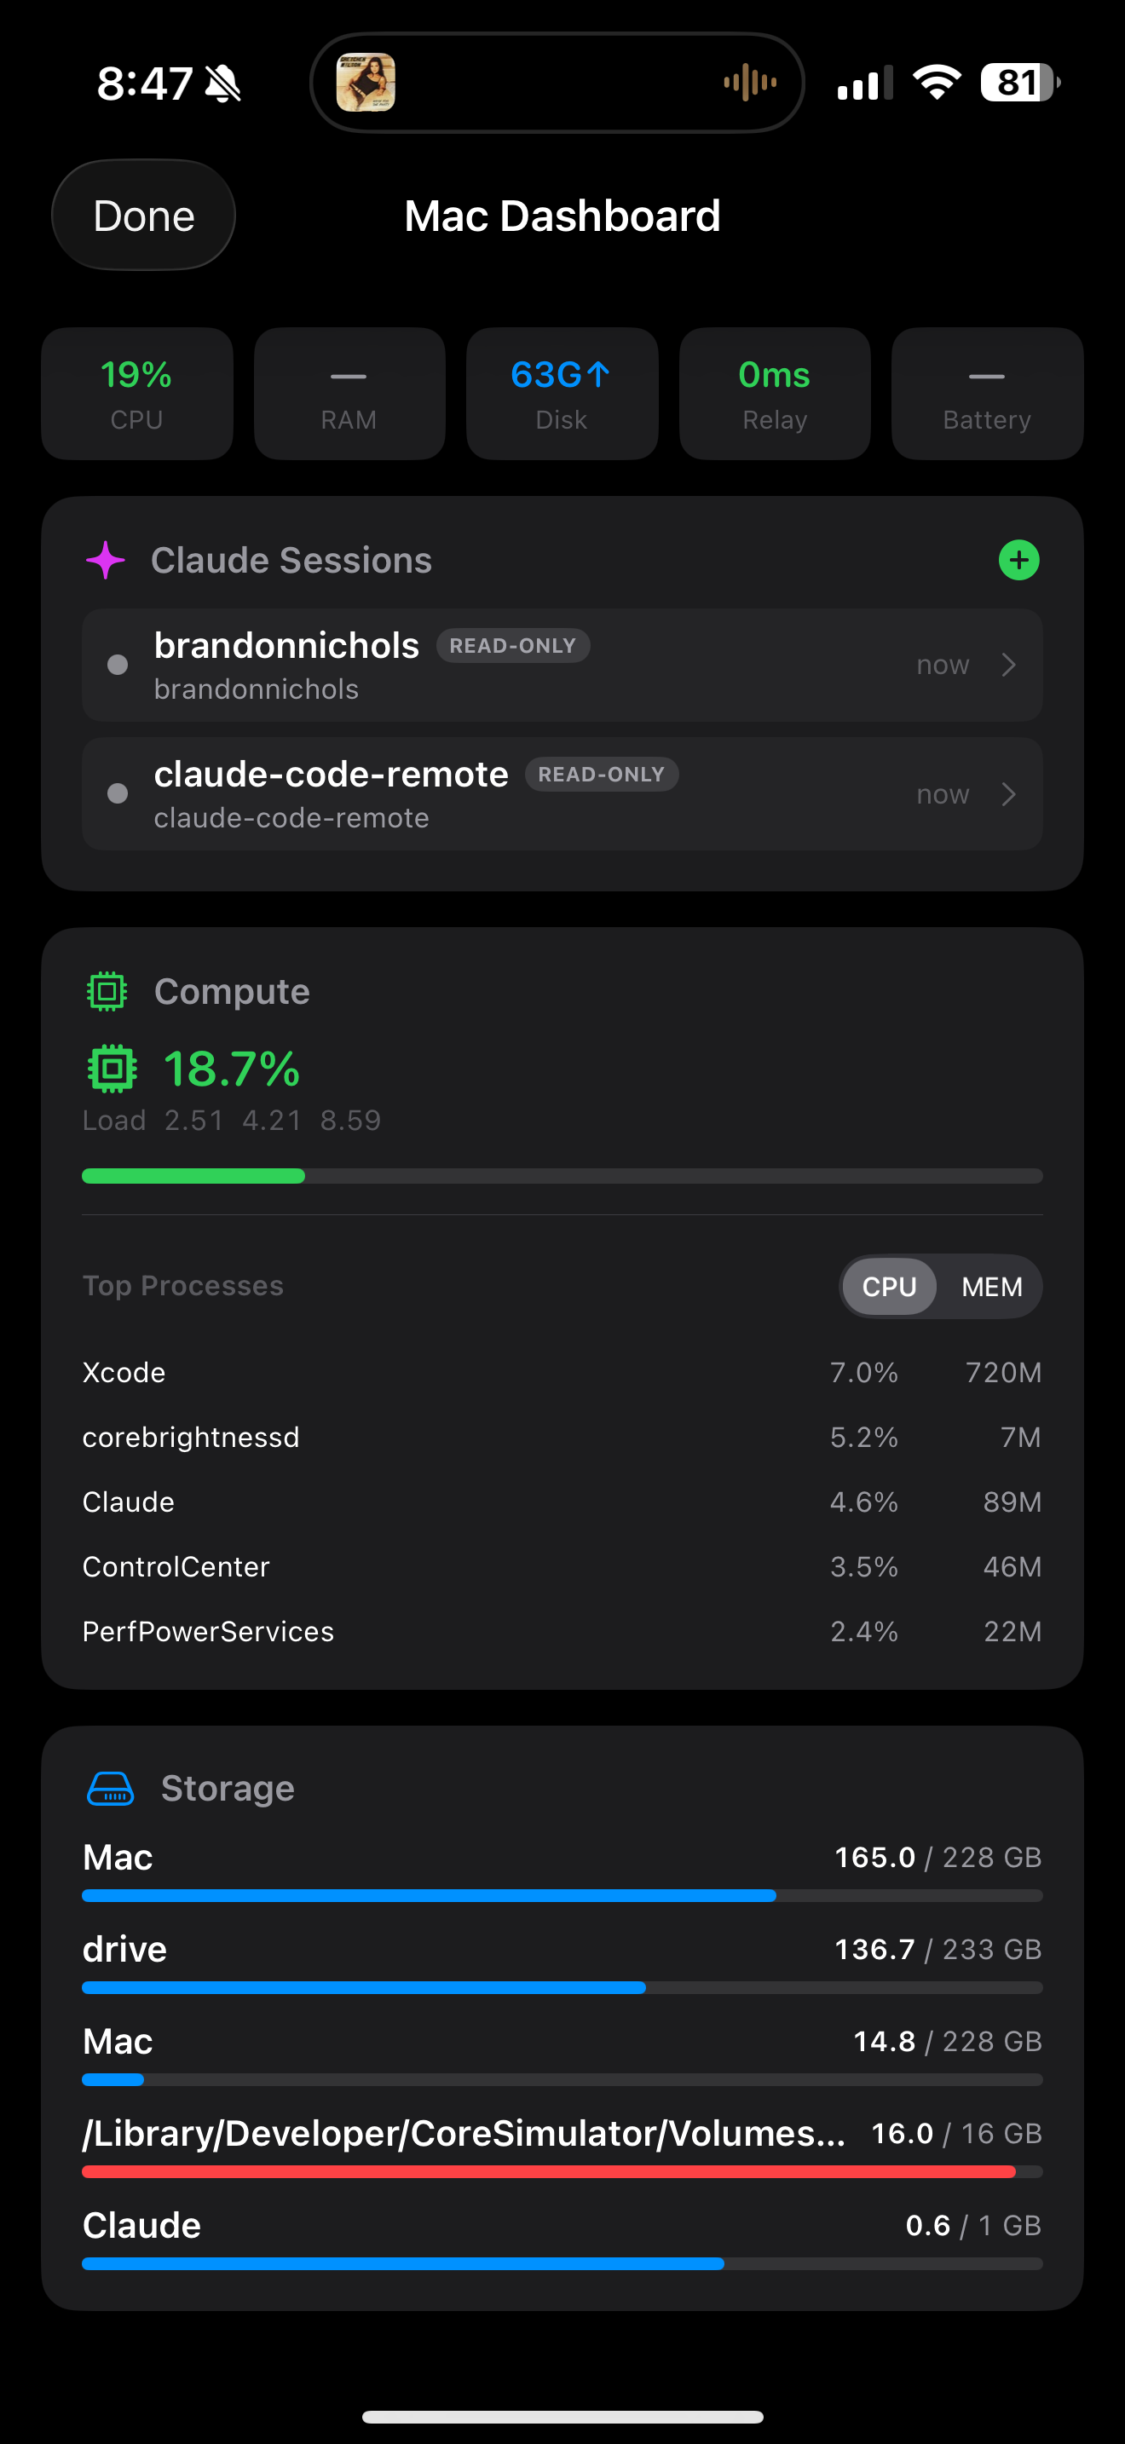This screenshot has width=1125, height=2444.
Task: Tap the Relay tile showing 0ms
Action: point(774,394)
